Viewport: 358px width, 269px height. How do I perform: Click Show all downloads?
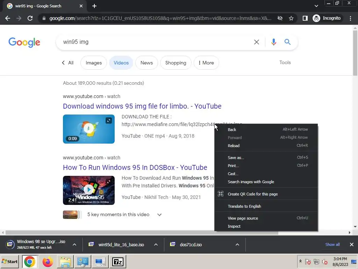pyautogui.click(x=332, y=244)
